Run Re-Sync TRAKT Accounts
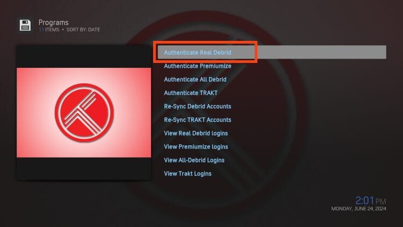 197,119
